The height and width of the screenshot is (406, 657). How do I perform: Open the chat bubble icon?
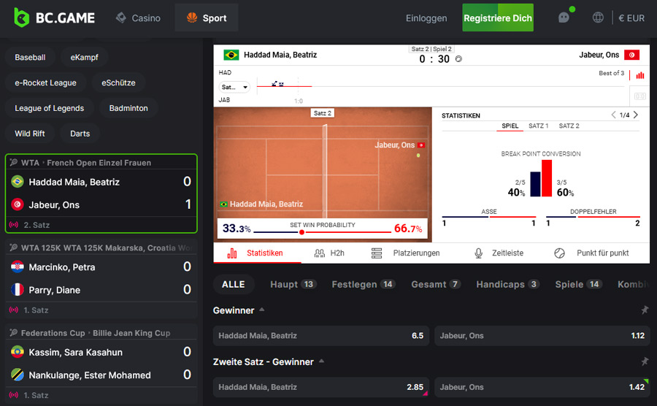[x=564, y=18]
